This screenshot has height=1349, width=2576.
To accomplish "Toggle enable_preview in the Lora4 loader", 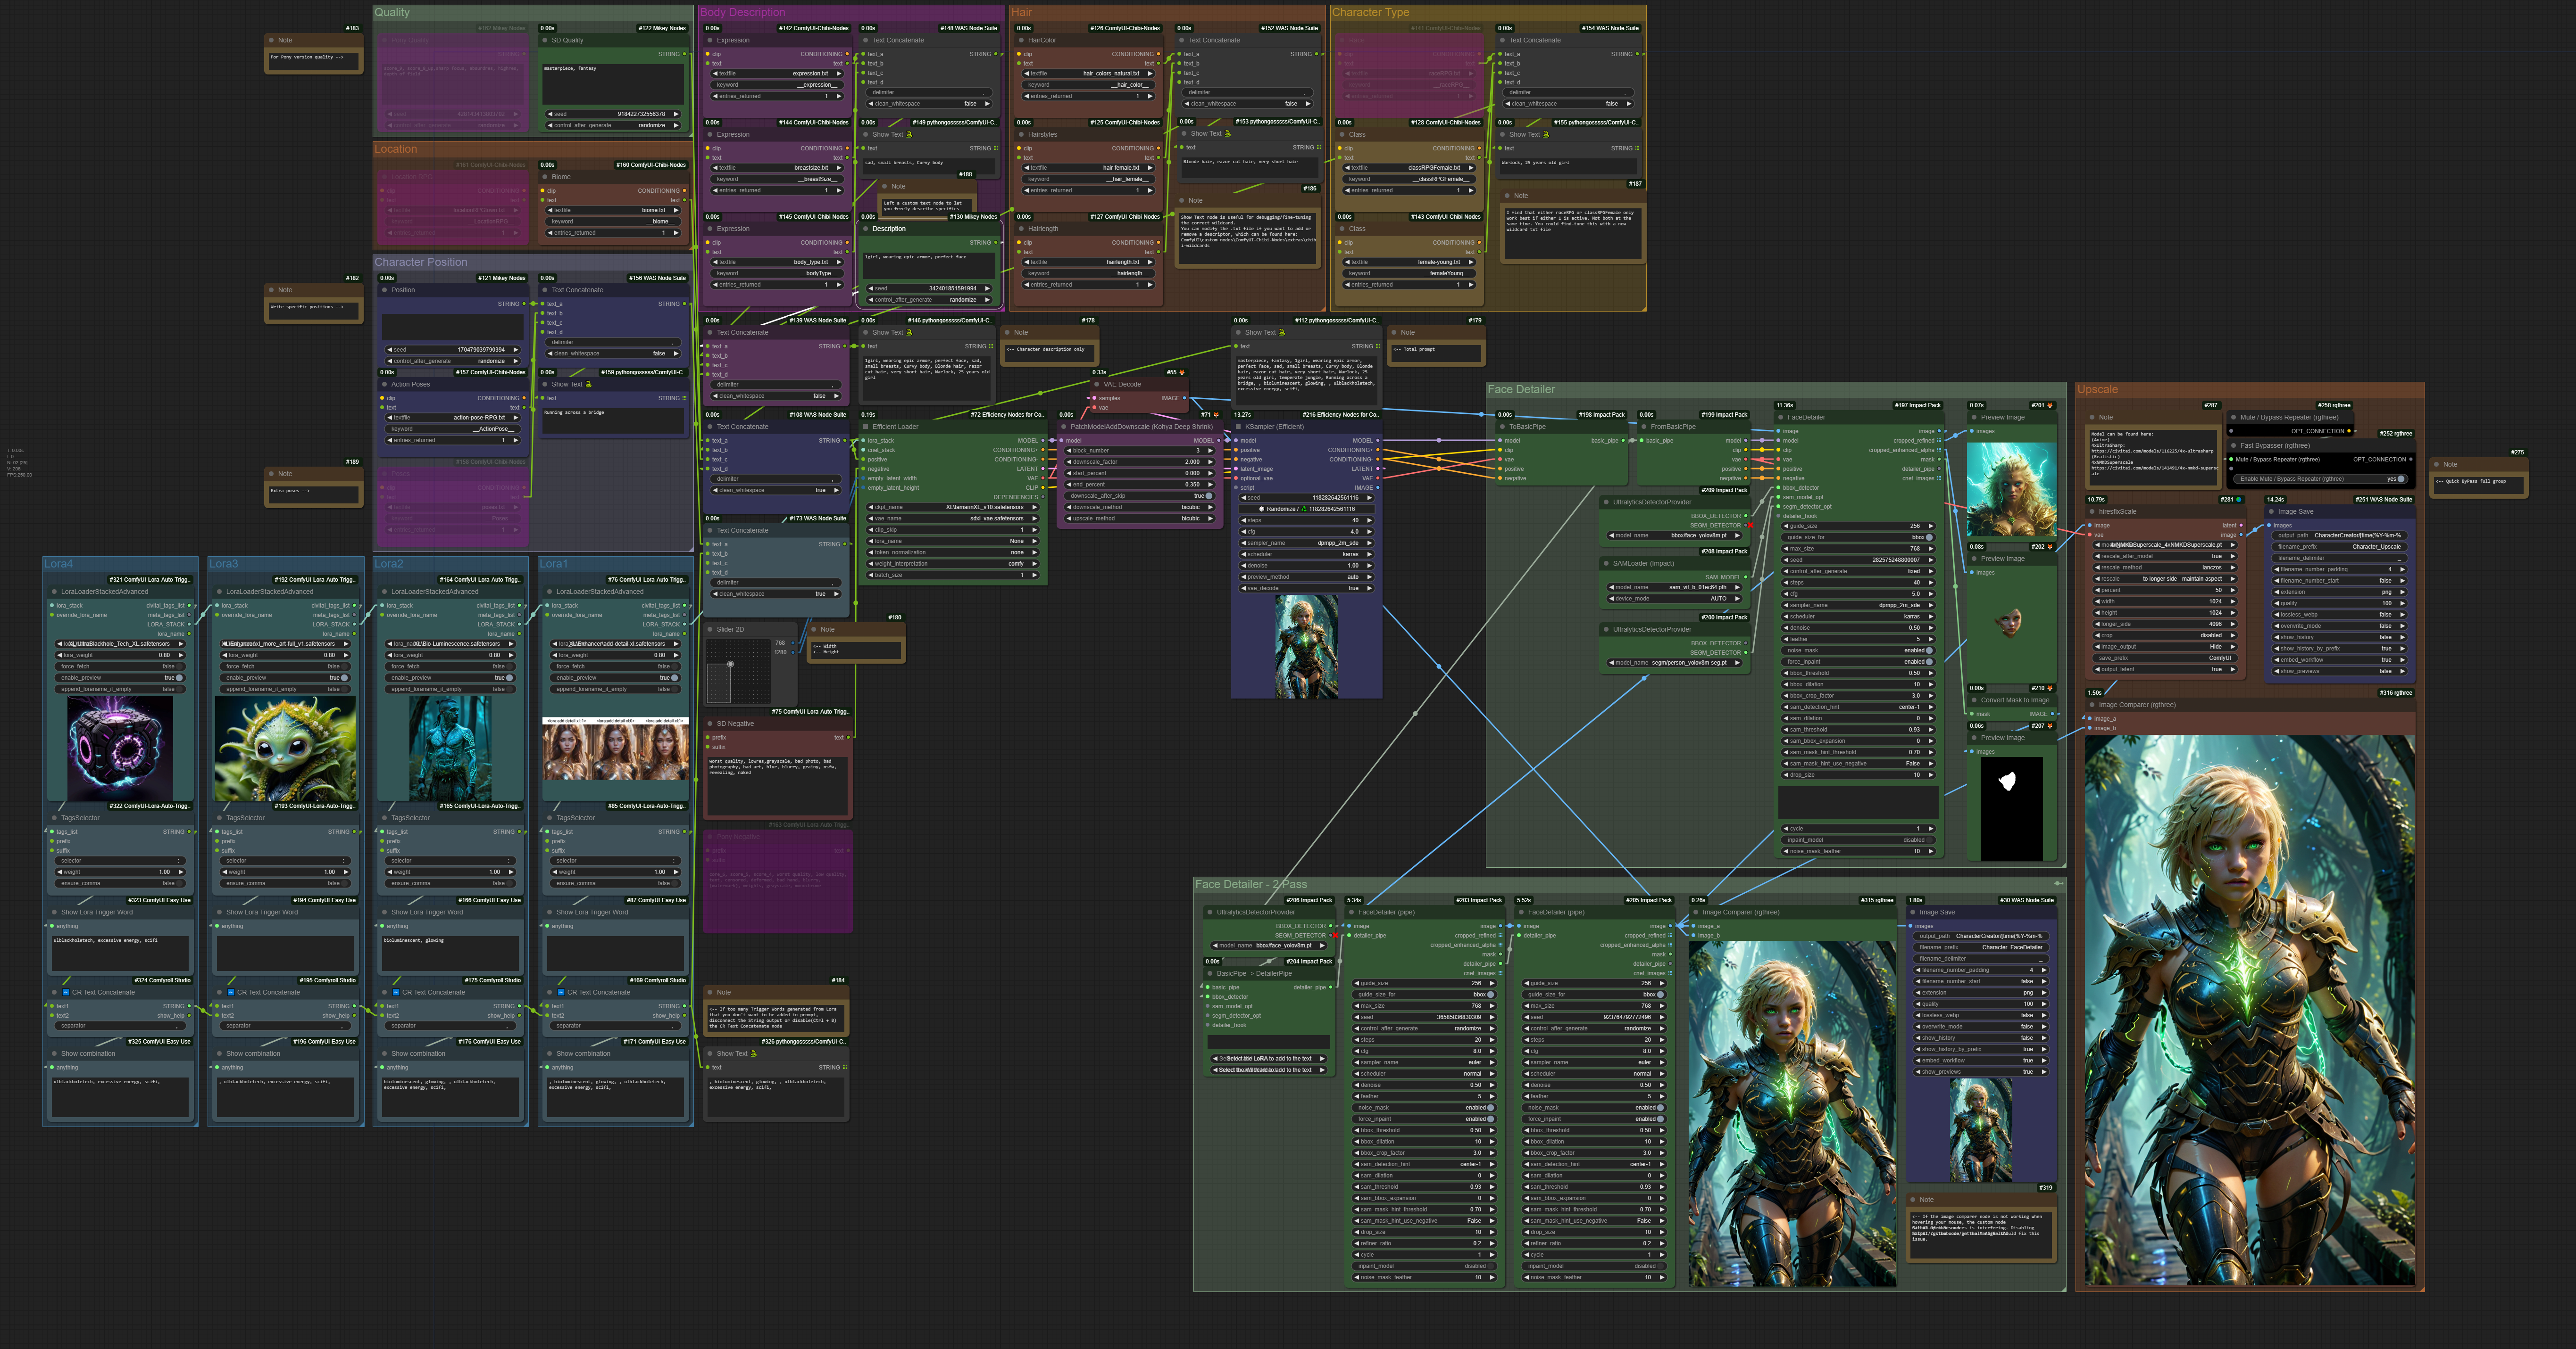I will (x=179, y=677).
